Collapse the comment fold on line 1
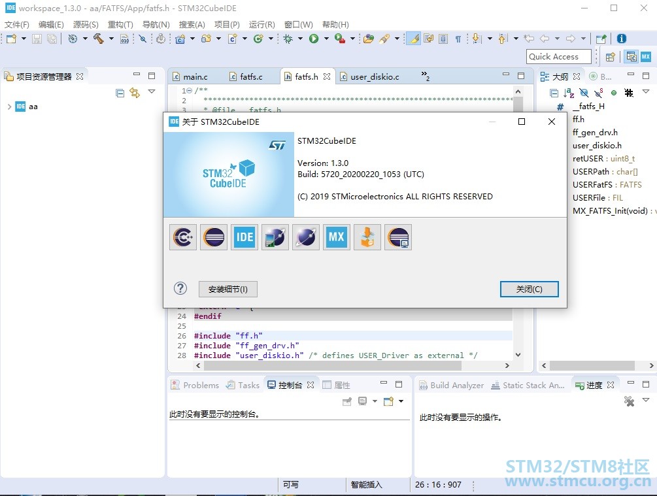 coord(190,90)
